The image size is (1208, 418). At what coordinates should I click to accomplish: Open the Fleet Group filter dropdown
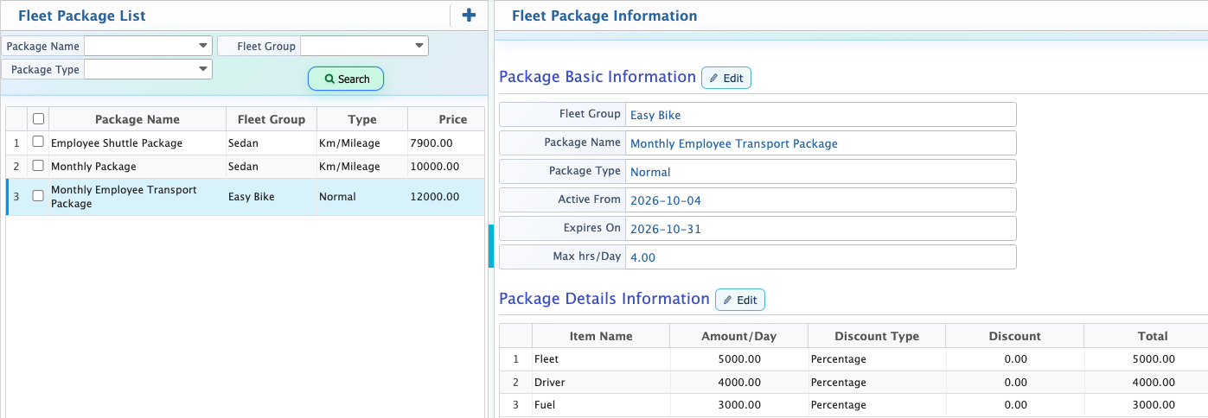pos(364,46)
